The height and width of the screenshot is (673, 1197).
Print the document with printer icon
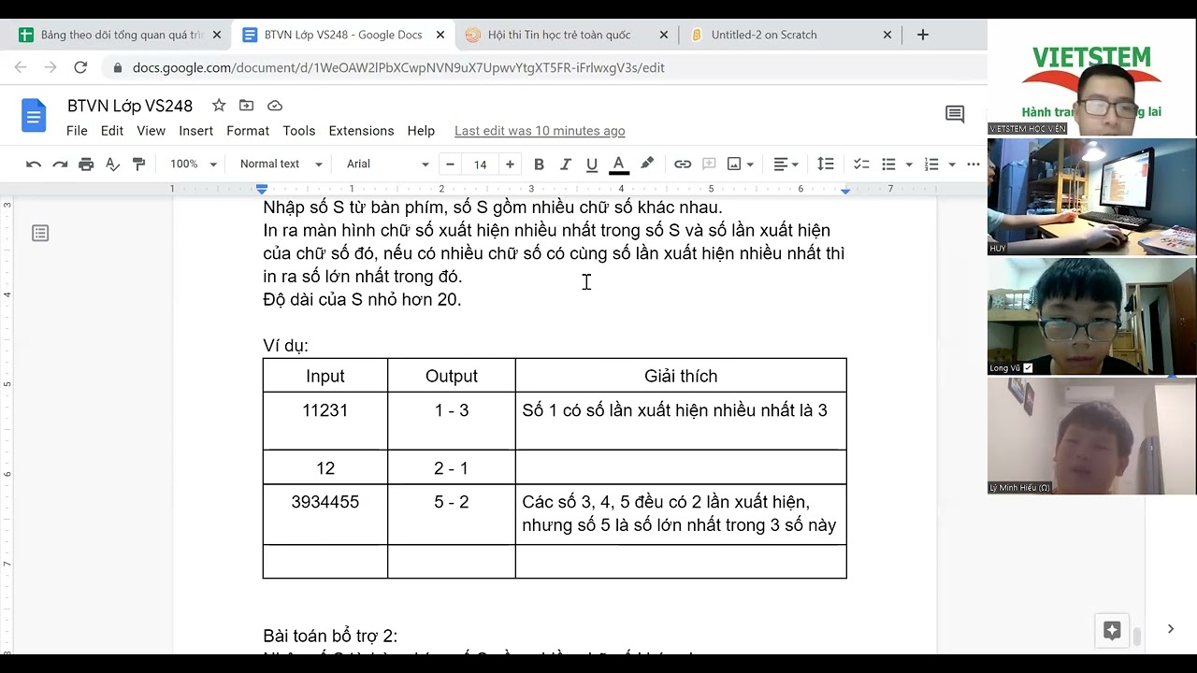click(x=86, y=165)
